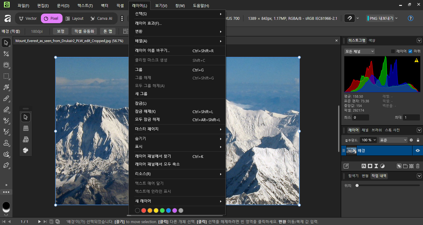
Task: Hide the 배경 layer eye icon
Action: coord(418,151)
